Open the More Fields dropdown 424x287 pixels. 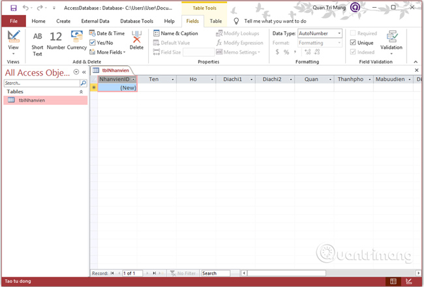[x=108, y=52]
